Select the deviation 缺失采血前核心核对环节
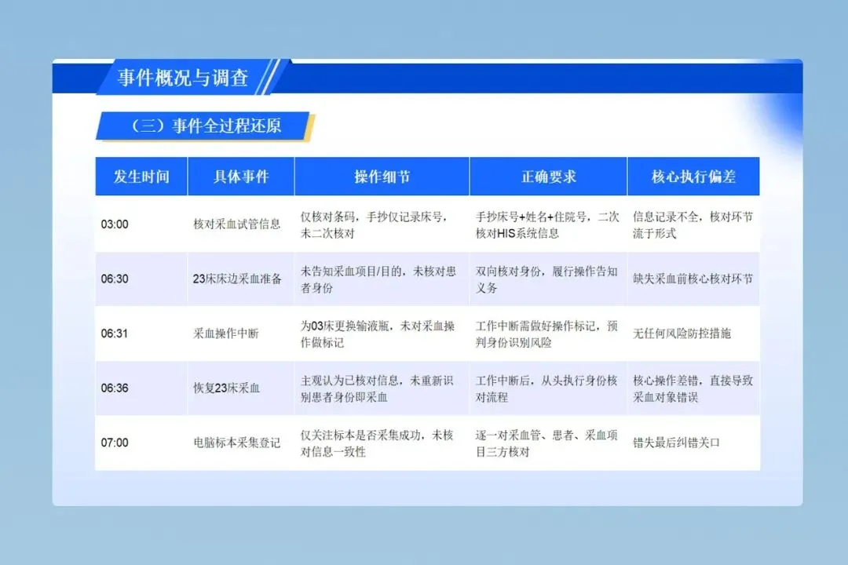The height and width of the screenshot is (565, 848). pyautogui.click(x=693, y=279)
